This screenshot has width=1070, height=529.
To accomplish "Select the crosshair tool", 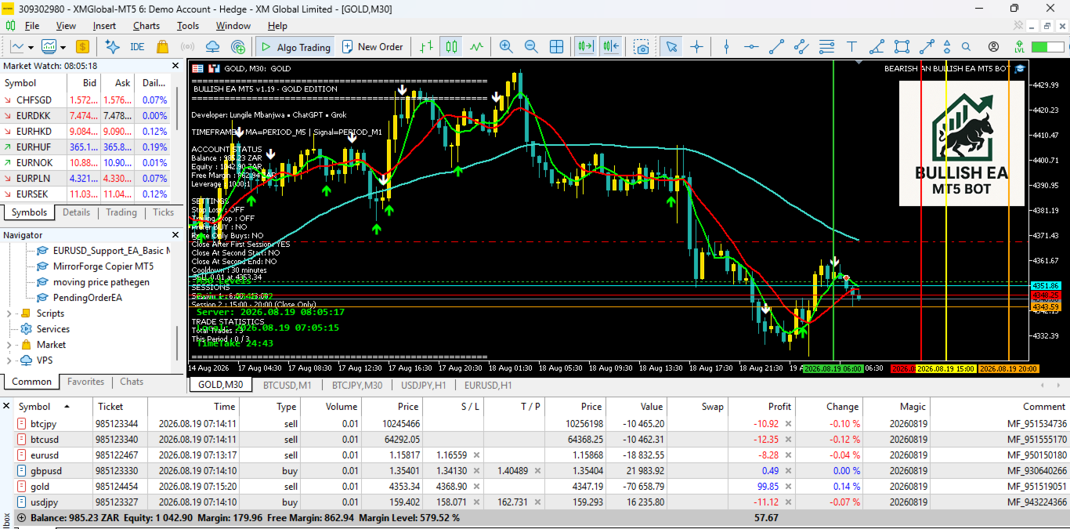I will (696, 47).
